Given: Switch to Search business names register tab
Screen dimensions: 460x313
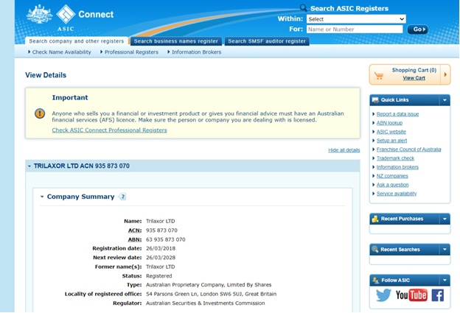Looking at the screenshot, I should coord(176,41).
